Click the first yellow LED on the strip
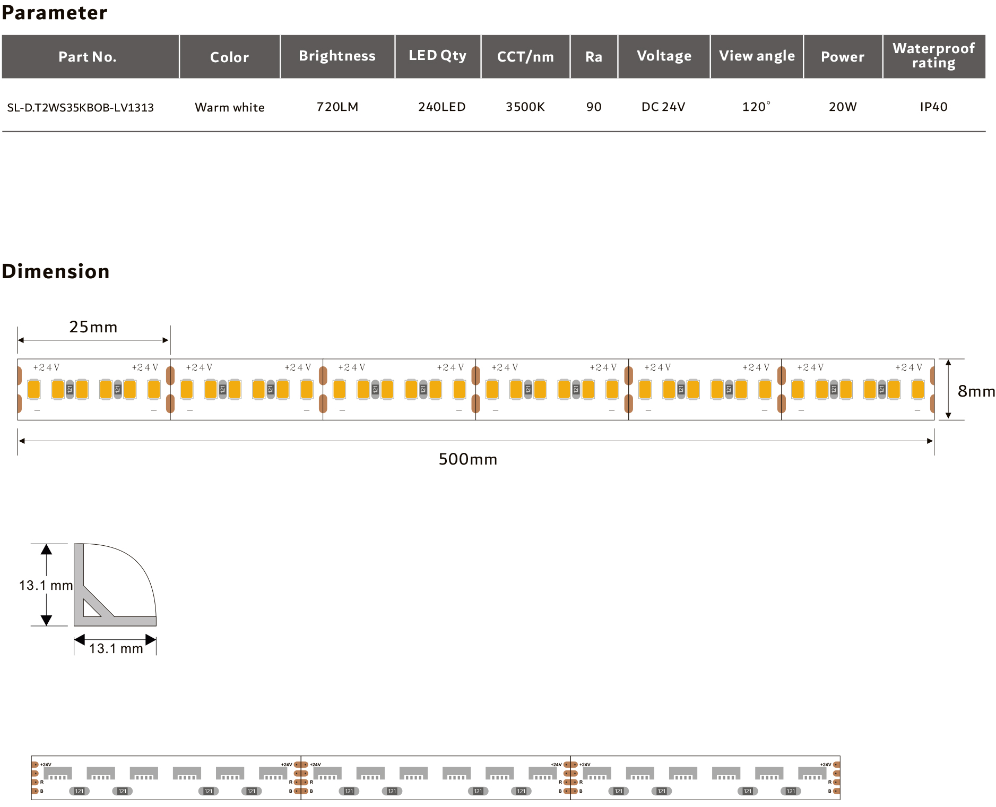Image resolution: width=996 pixels, height=807 pixels. click(x=34, y=389)
